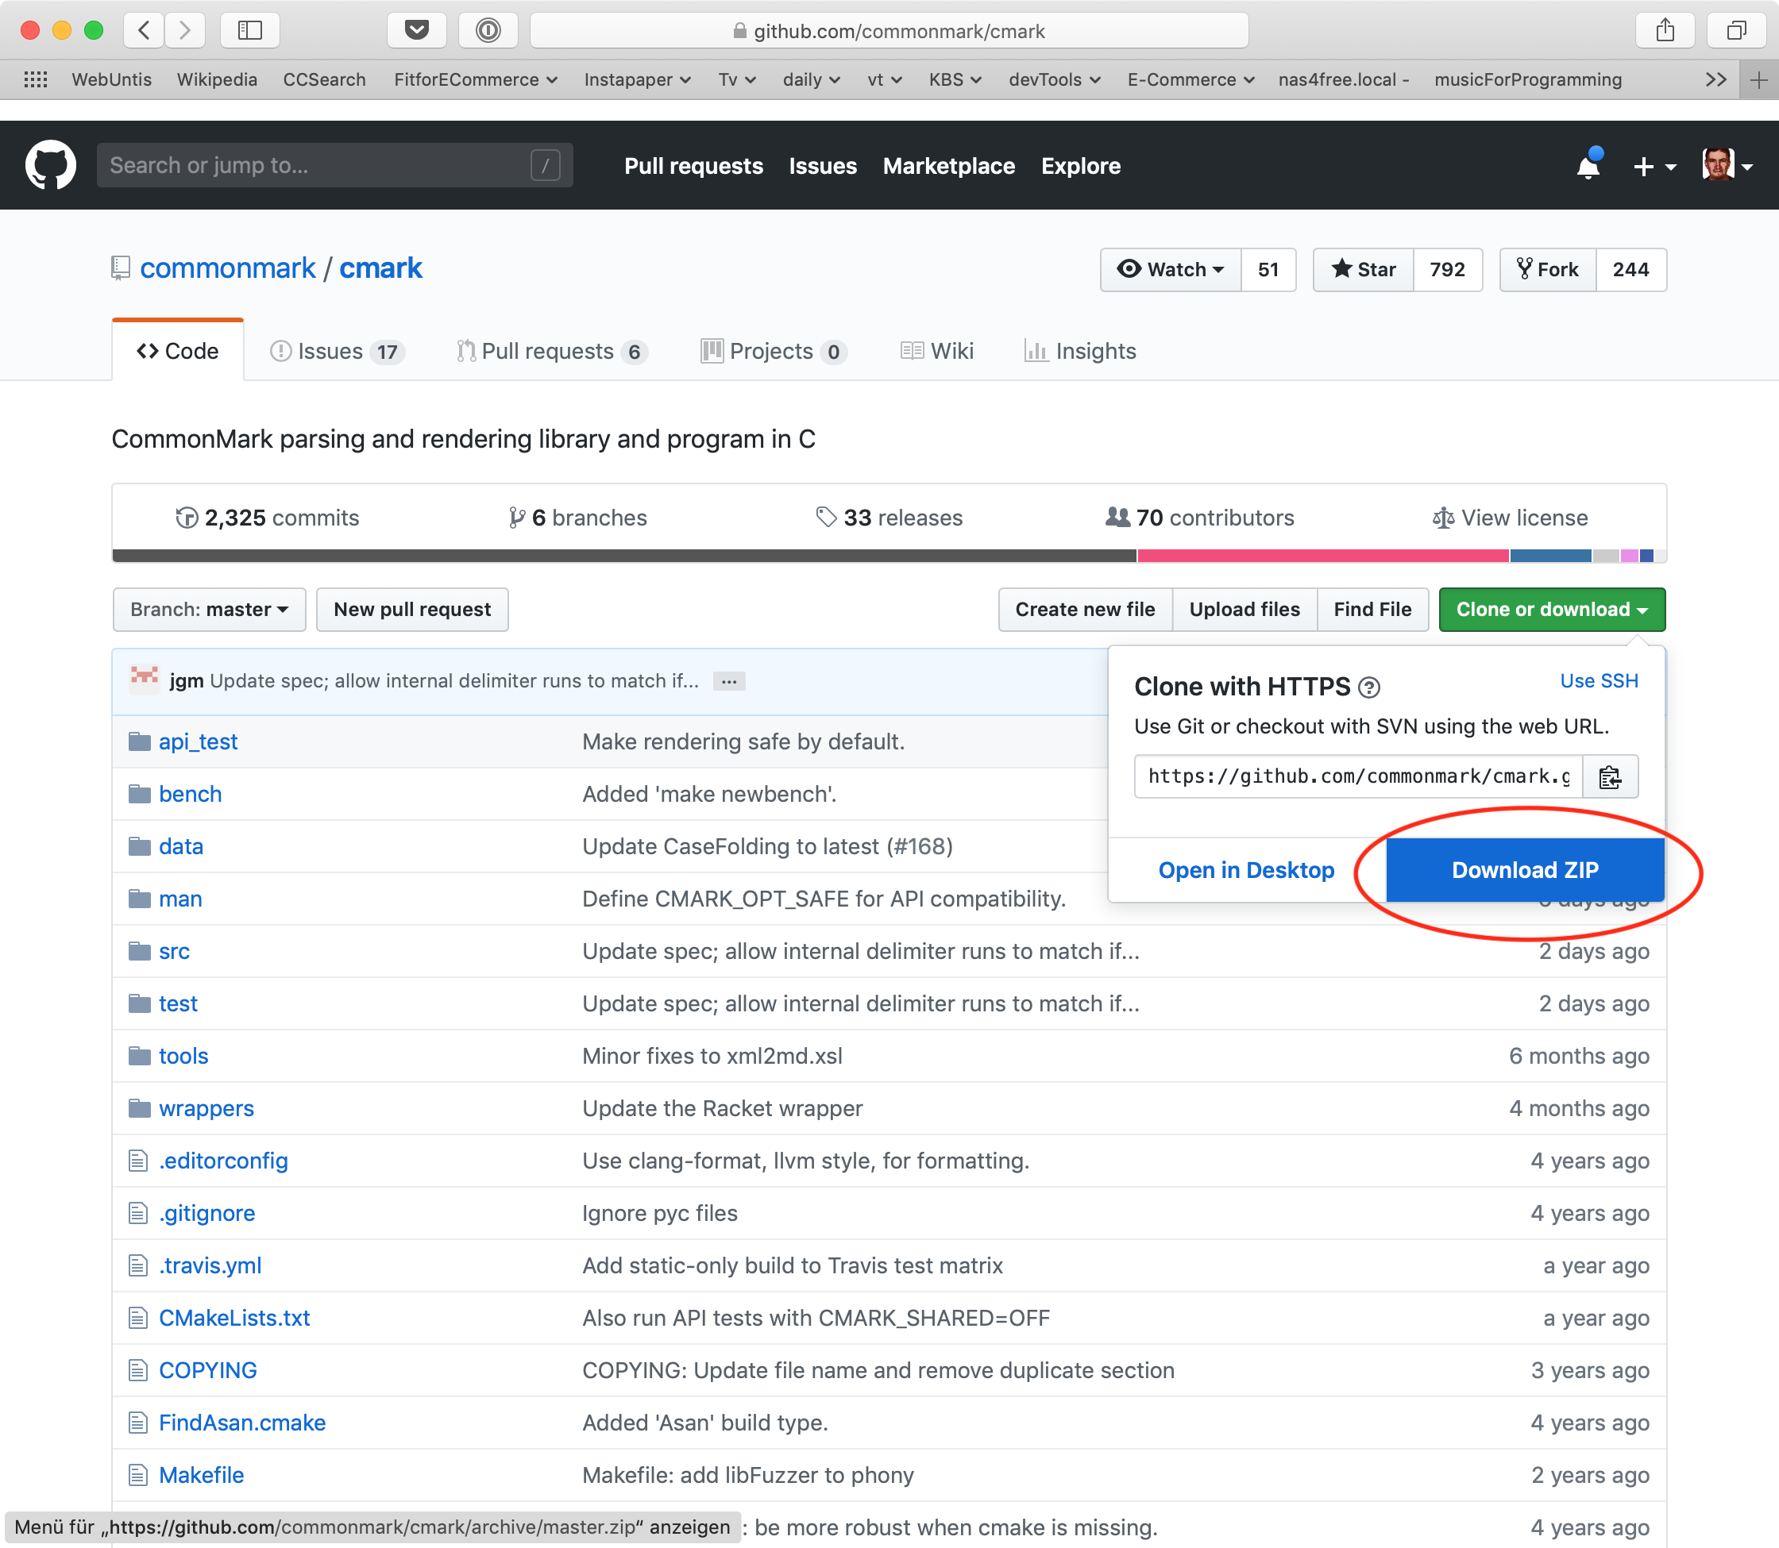Fork the repository
Screen dimensions: 1779x1548
[1549, 270]
